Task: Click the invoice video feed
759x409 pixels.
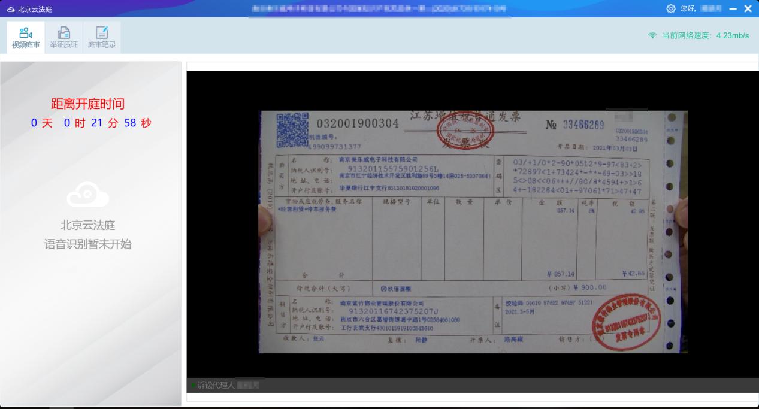Action: (x=472, y=231)
